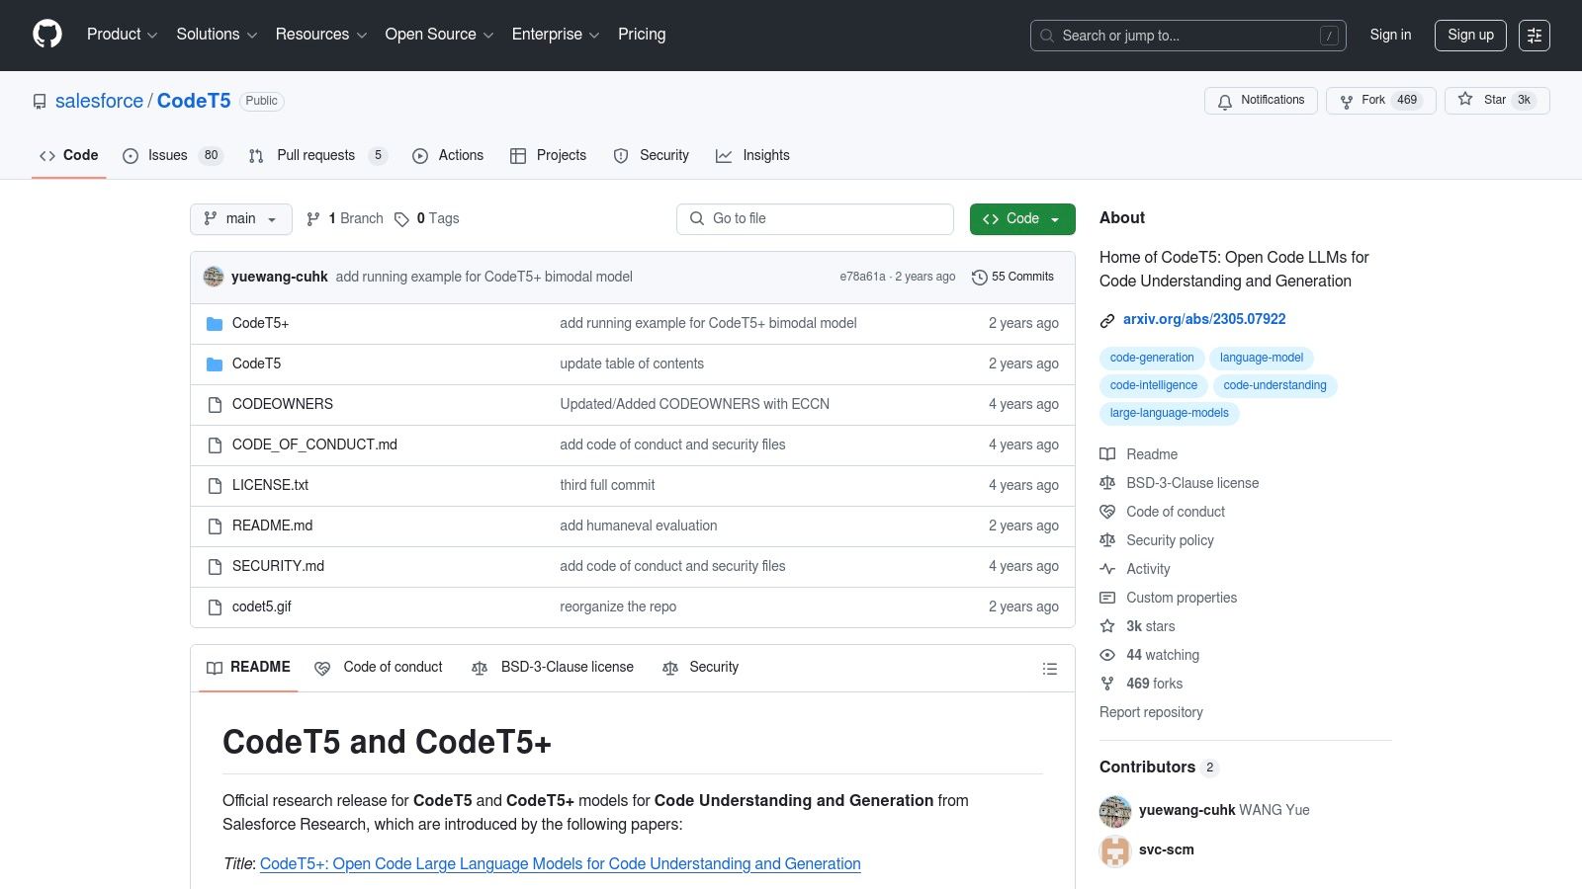Click the star icon on Star button

point(1465,99)
